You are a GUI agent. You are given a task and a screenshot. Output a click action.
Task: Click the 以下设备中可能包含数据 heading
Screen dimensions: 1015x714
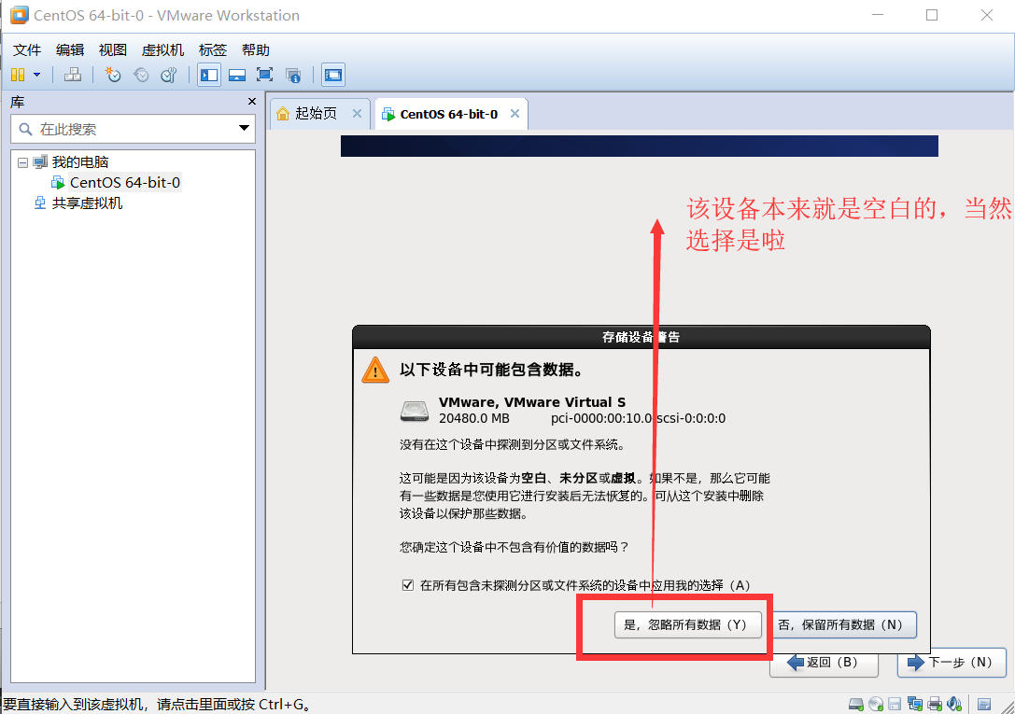pos(491,370)
